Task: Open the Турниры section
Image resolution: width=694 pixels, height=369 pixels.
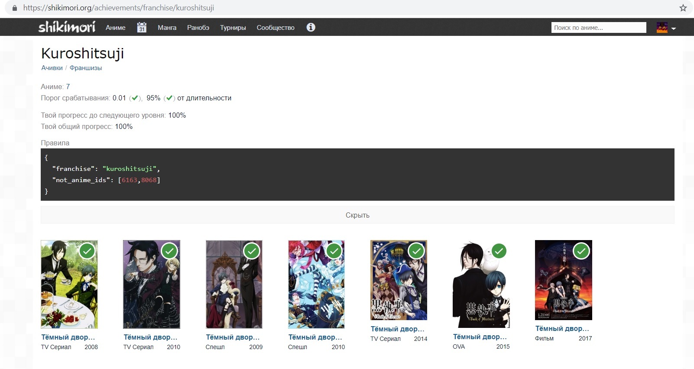Action: tap(233, 28)
